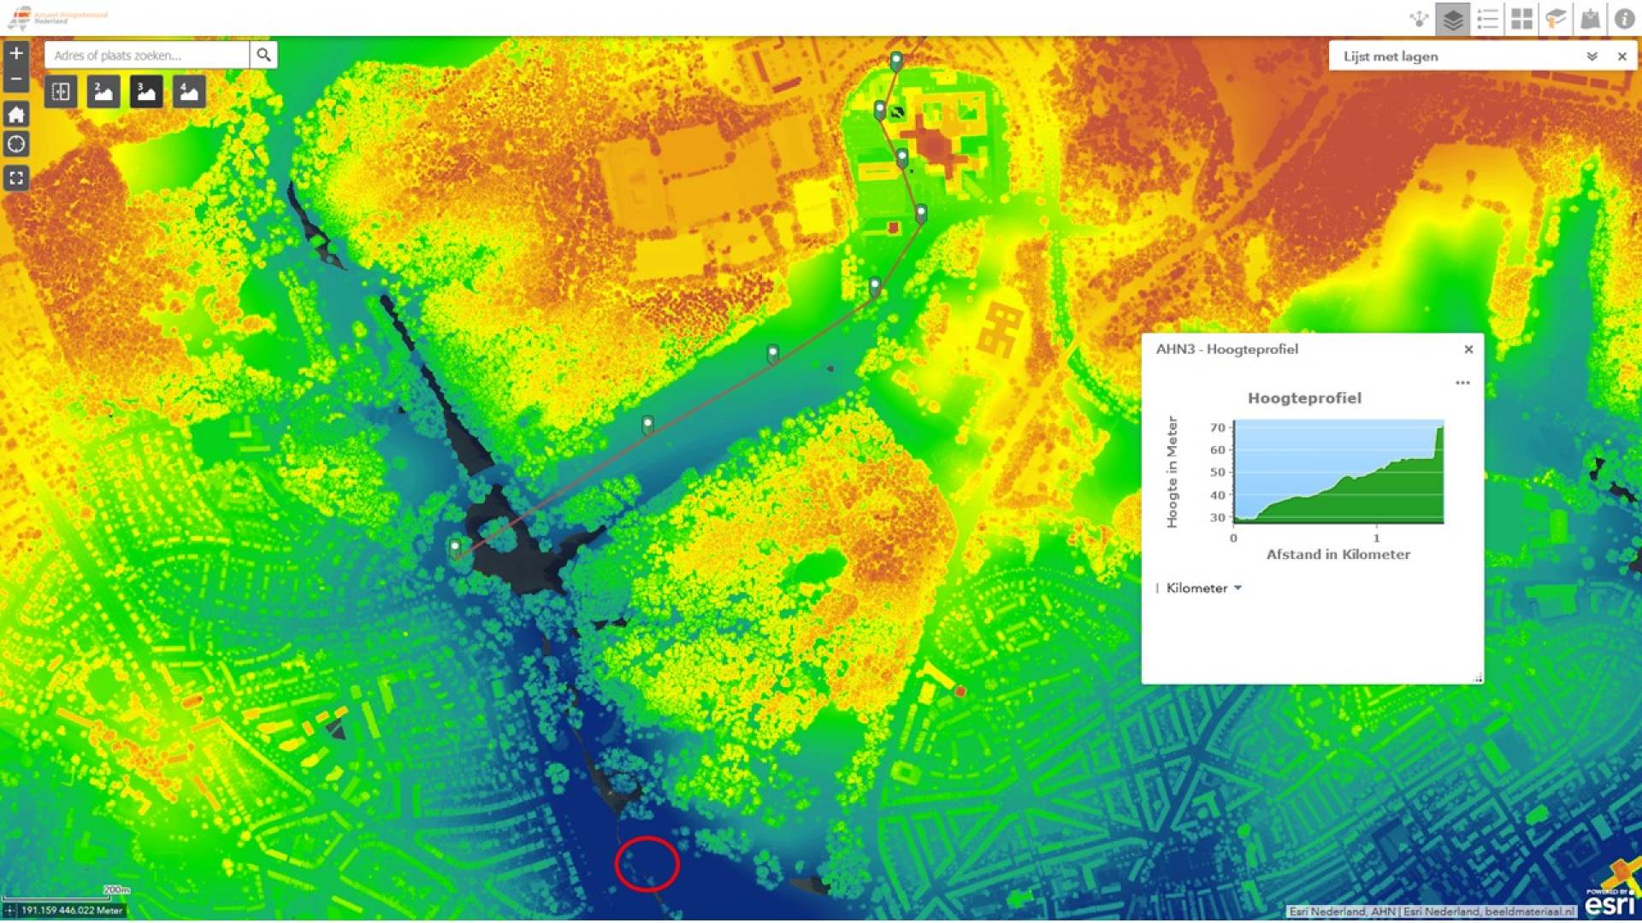The height and width of the screenshot is (923, 1642).
Task: Open the legend widget
Action: [1487, 19]
